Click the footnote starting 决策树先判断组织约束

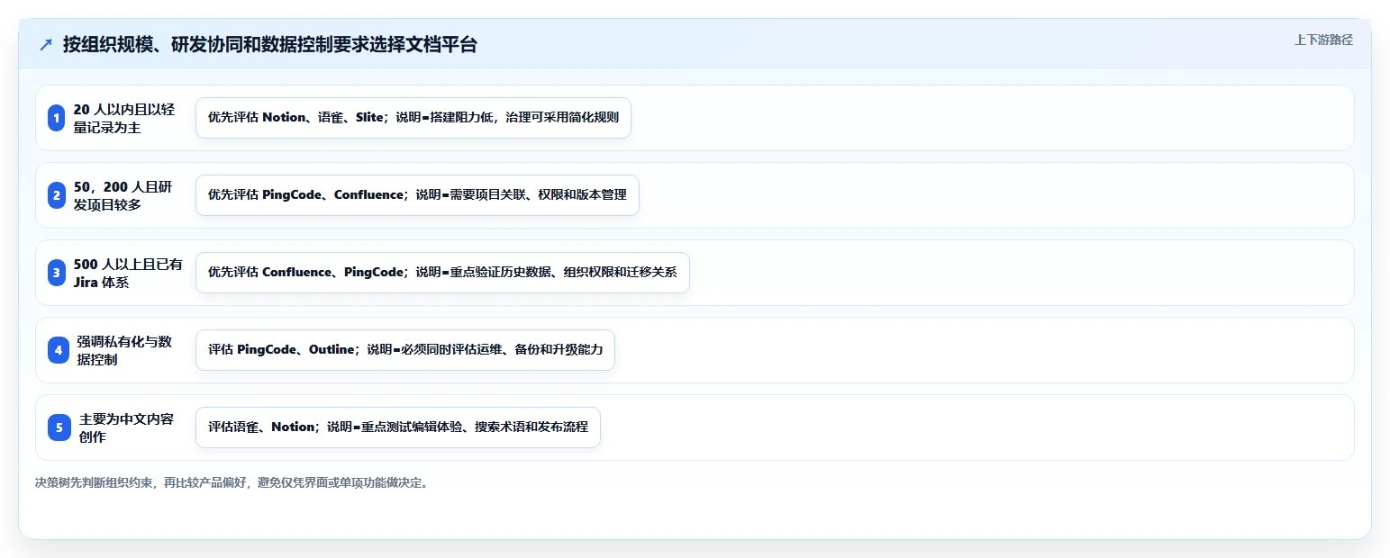232,483
